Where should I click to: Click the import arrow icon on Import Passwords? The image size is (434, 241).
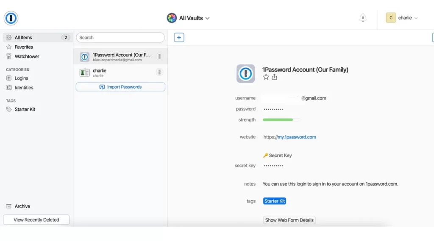point(102,87)
